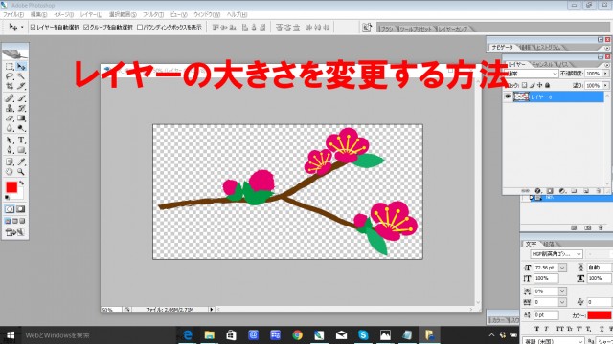Click Jump to ImageReady button
This screenshot has height=344, width=613.
[15, 233]
